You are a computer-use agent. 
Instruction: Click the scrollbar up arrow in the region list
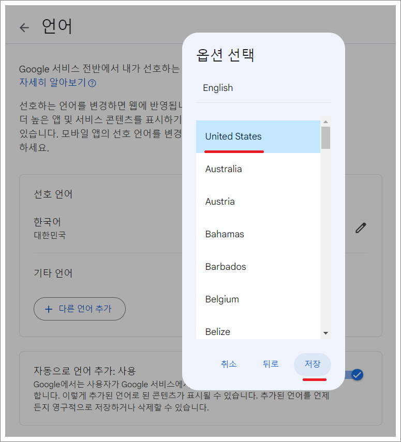click(325, 122)
